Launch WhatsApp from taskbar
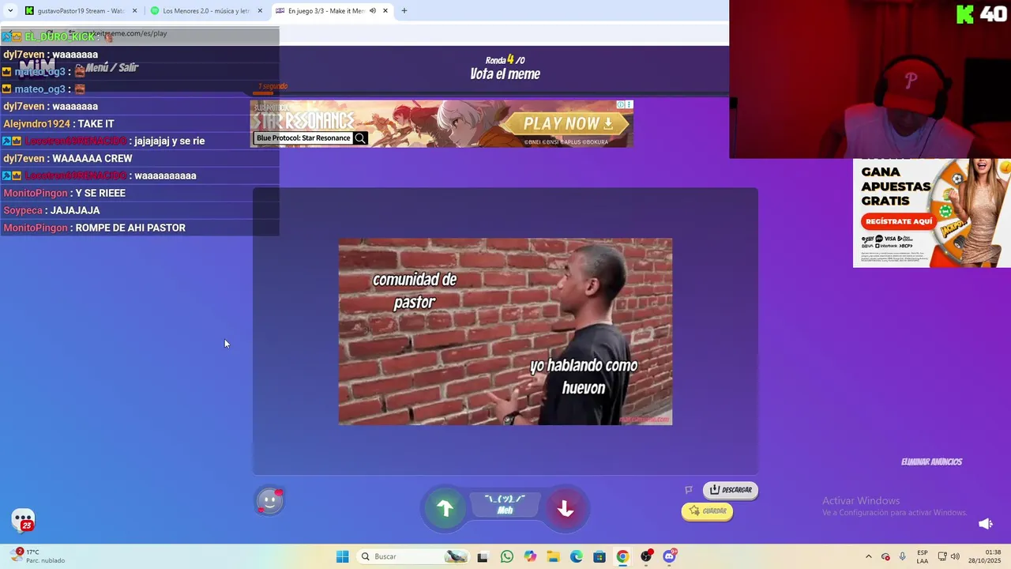This screenshot has width=1011, height=569. click(x=506, y=556)
